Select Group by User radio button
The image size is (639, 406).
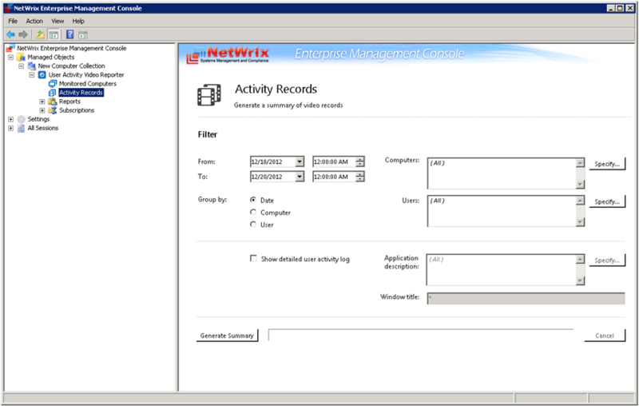pos(253,225)
